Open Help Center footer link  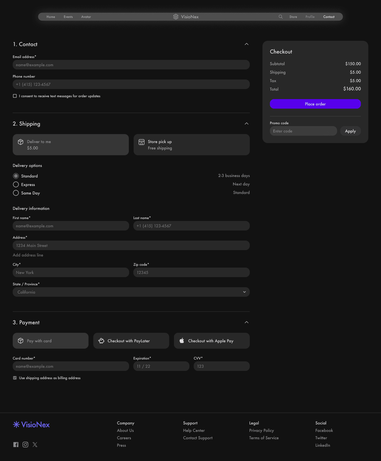tap(194, 431)
